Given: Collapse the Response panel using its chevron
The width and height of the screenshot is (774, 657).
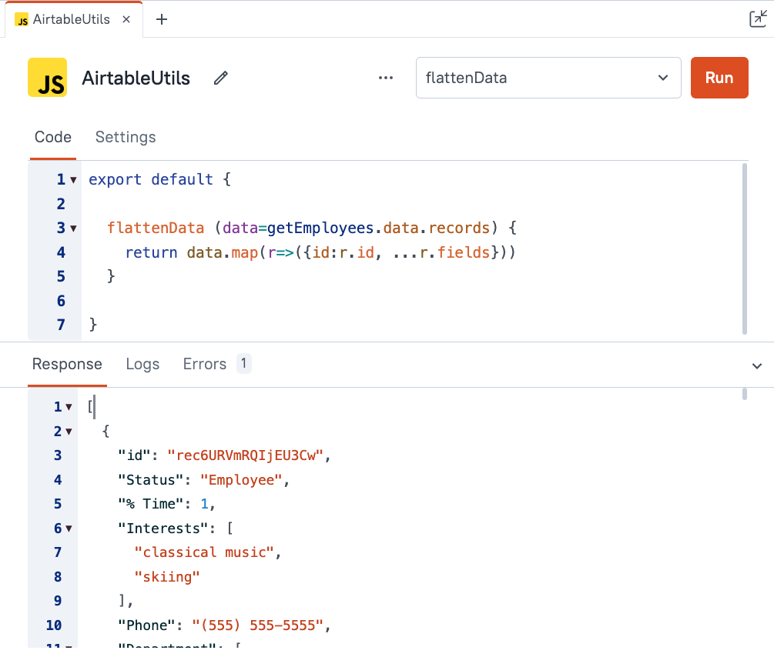Looking at the screenshot, I should (756, 365).
